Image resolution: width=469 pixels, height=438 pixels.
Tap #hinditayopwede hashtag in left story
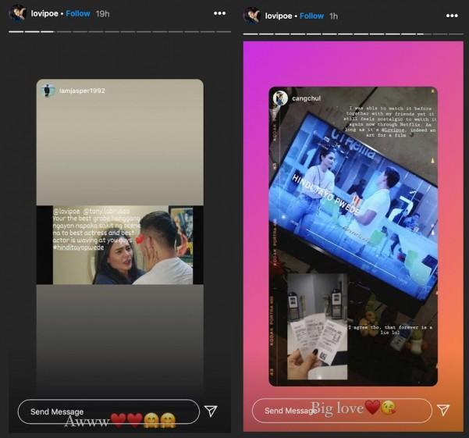78,247
